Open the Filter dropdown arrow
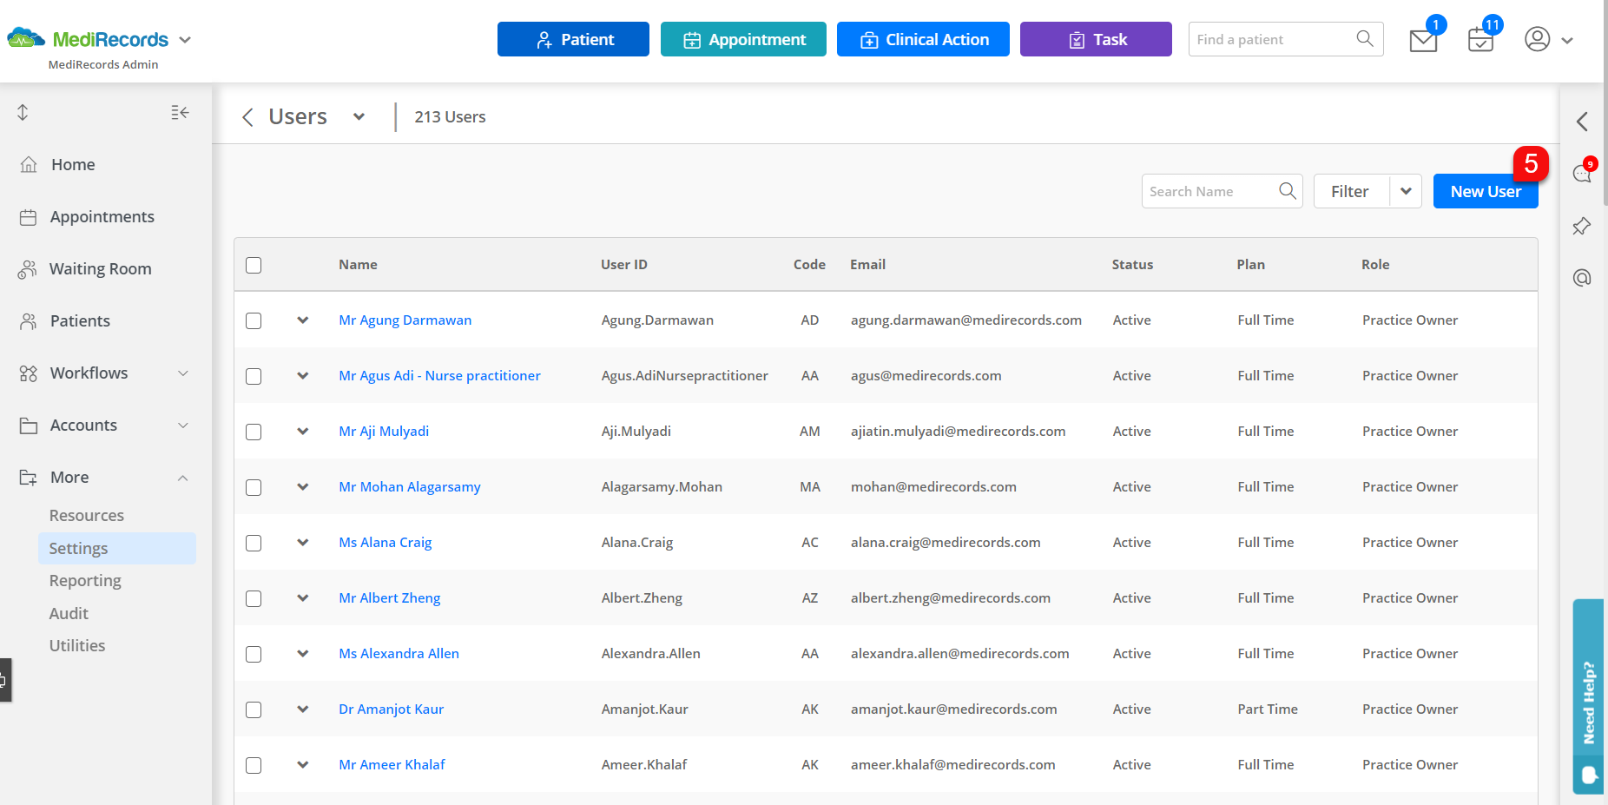This screenshot has height=805, width=1608. pos(1406,191)
